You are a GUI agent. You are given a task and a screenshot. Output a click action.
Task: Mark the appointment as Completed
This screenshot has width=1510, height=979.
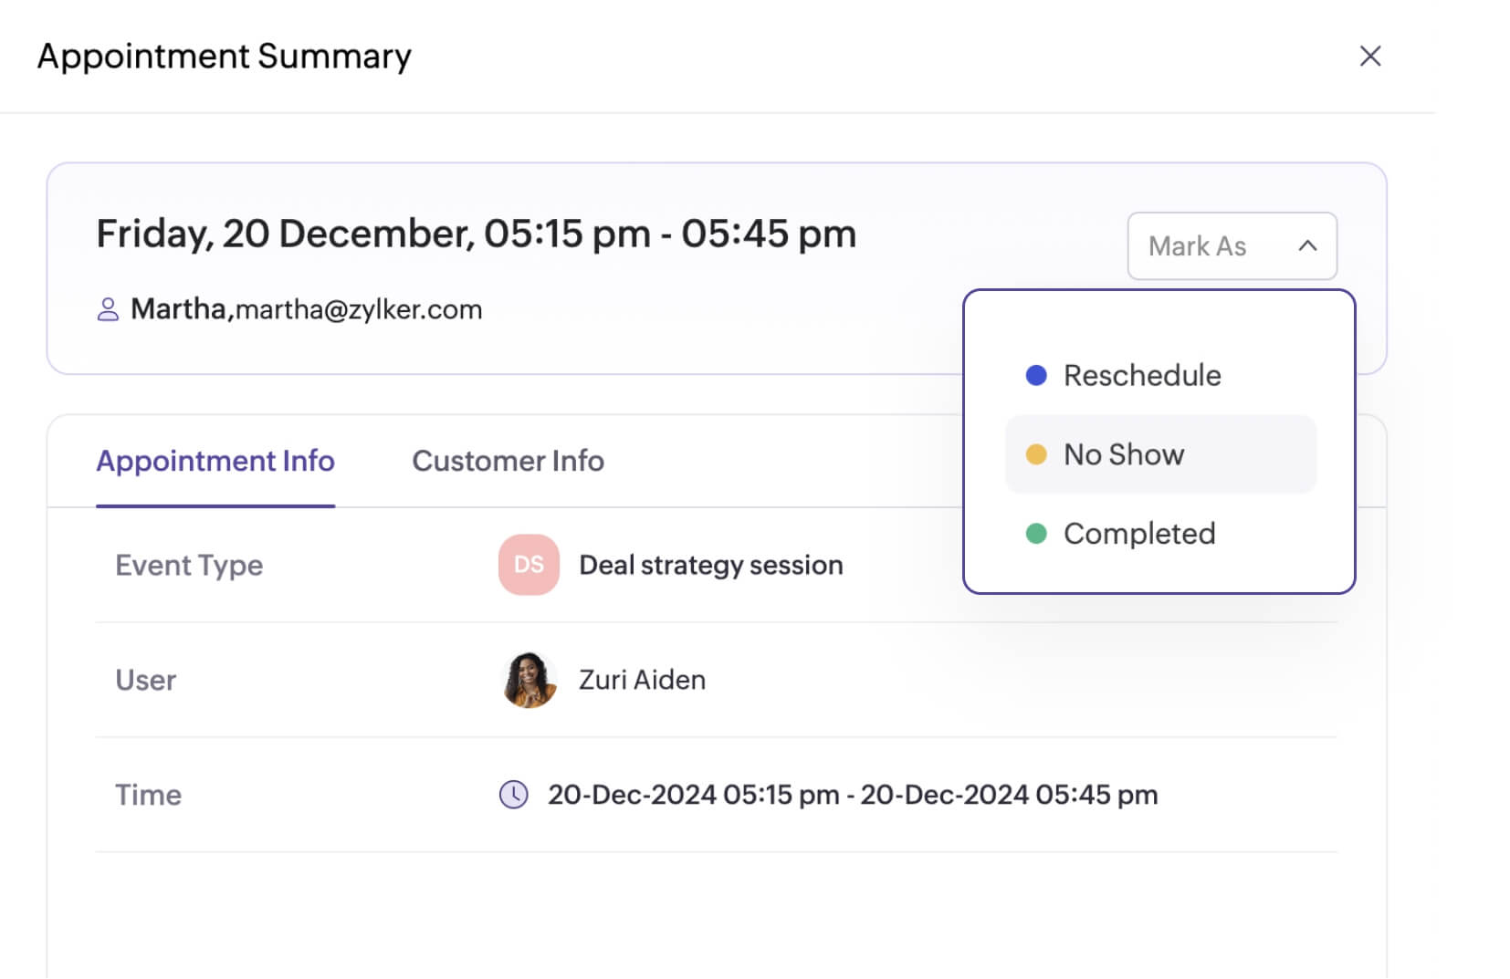(1139, 534)
